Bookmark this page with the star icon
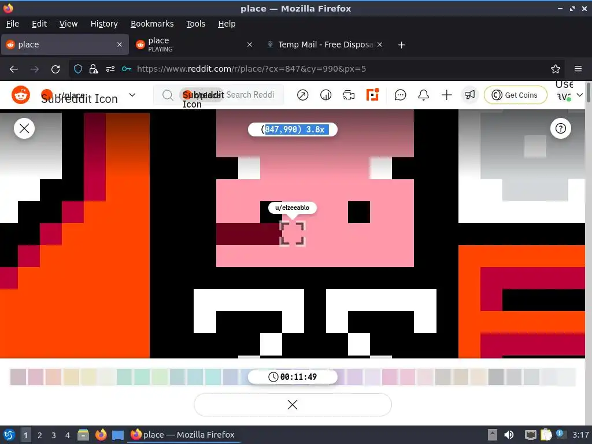Image resolution: width=592 pixels, height=444 pixels. (x=556, y=69)
